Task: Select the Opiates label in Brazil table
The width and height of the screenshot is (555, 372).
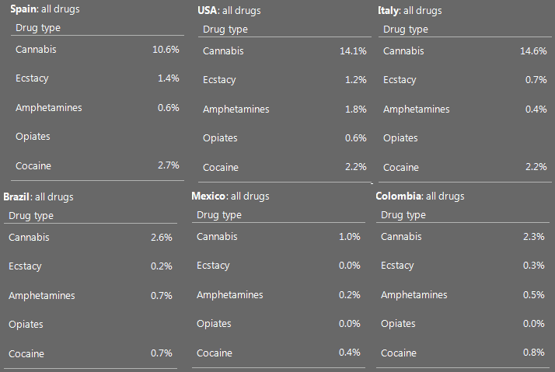Action: coord(26,325)
